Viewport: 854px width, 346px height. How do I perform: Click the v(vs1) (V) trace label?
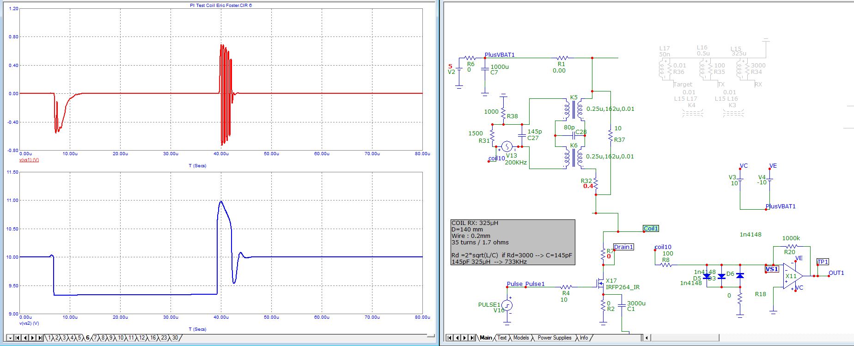tap(29, 160)
